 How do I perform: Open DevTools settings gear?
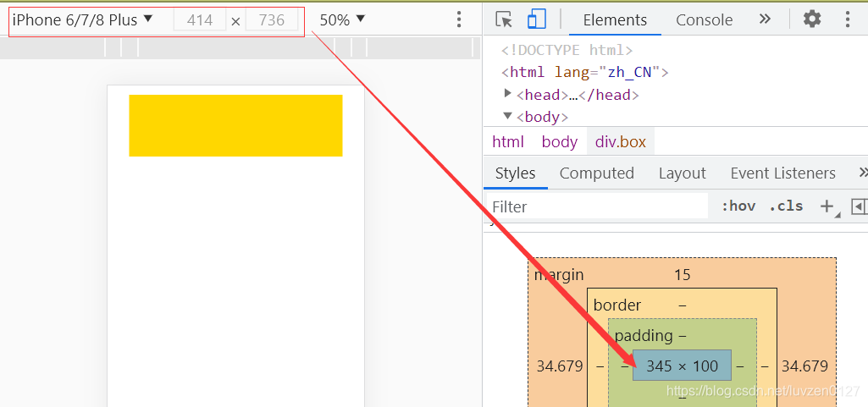(812, 19)
